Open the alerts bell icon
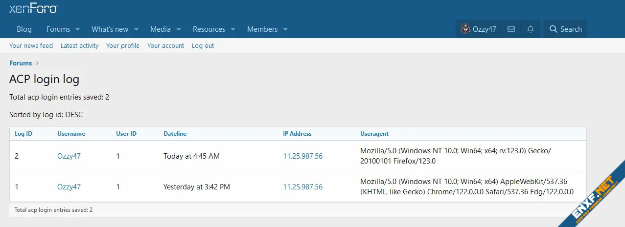Screen dimensions: 625x227 pos(531,29)
